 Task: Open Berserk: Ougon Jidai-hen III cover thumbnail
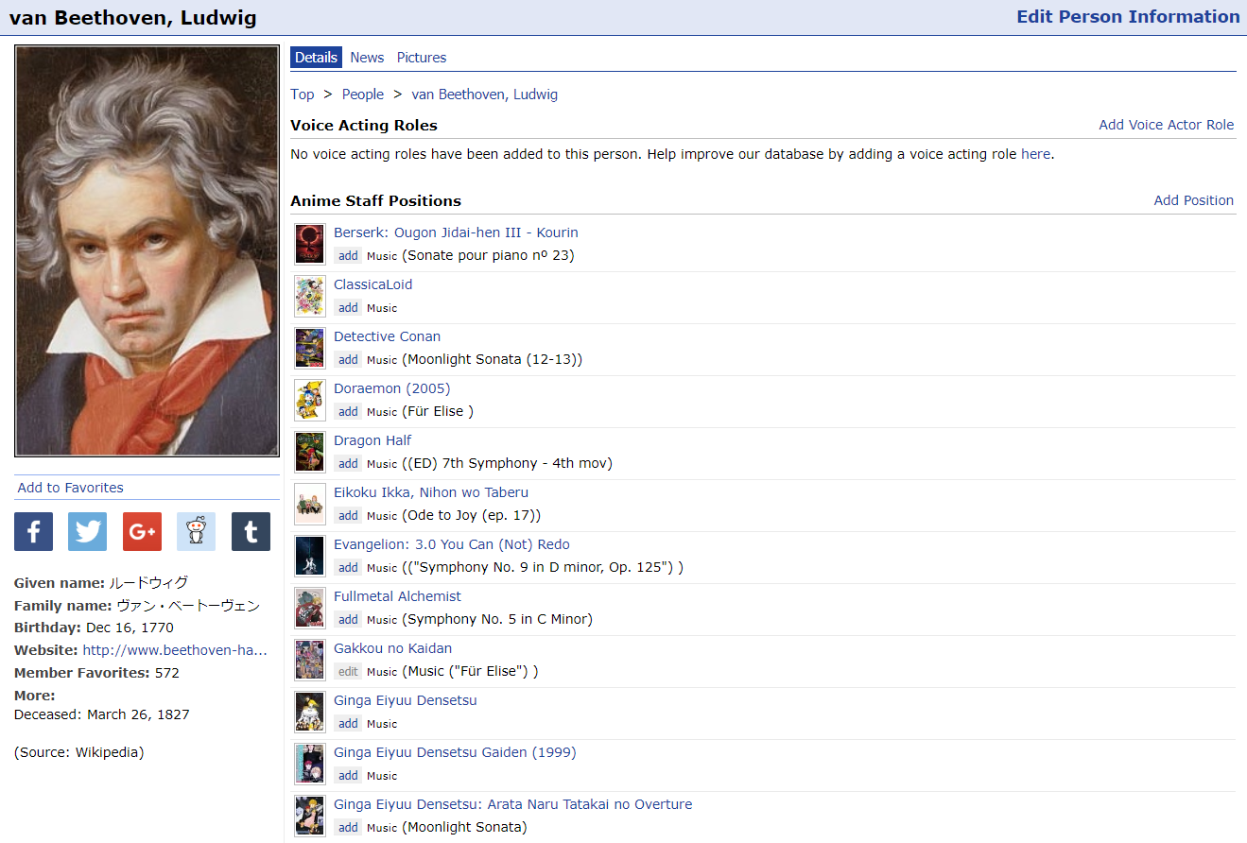tap(309, 244)
